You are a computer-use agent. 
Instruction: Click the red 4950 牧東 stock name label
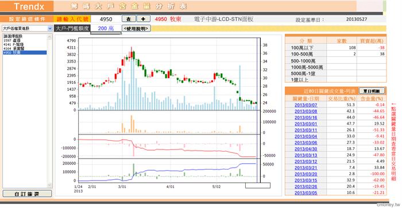click(x=168, y=19)
